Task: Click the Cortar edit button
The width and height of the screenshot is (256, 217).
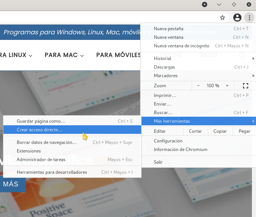Action: pos(195,131)
